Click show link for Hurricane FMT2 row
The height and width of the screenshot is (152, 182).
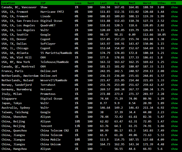coord(174,12)
